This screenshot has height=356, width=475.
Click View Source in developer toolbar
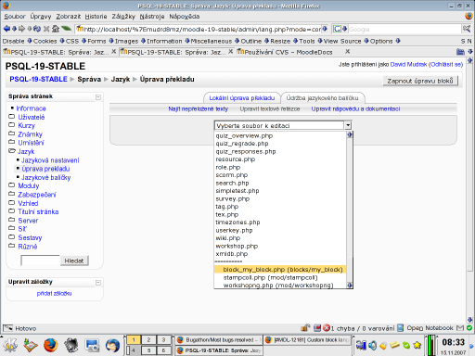point(342,41)
